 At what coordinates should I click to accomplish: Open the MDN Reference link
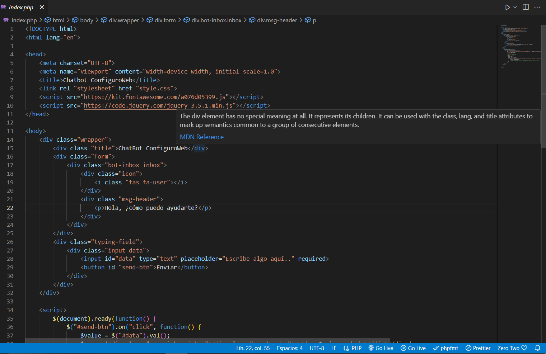click(x=202, y=137)
